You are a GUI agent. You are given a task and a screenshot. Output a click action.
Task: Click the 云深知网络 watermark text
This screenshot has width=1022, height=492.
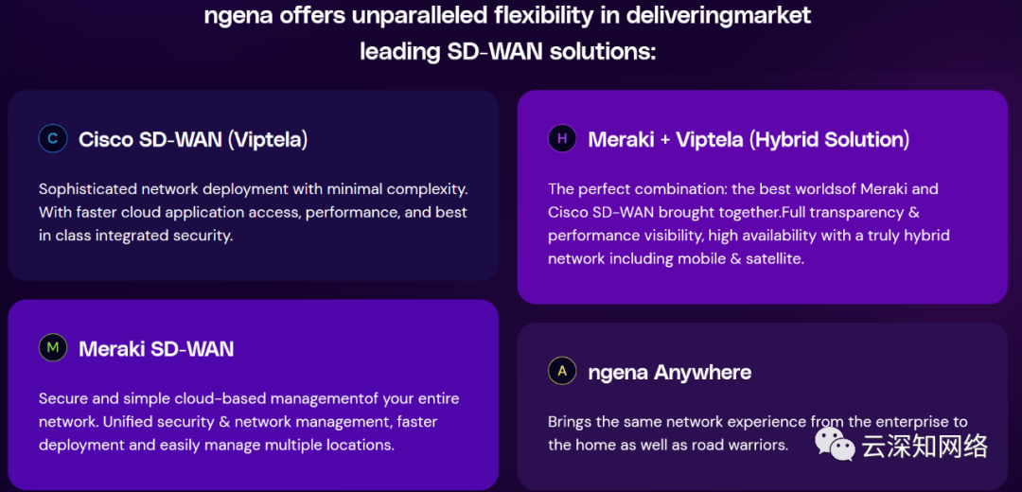(x=925, y=445)
